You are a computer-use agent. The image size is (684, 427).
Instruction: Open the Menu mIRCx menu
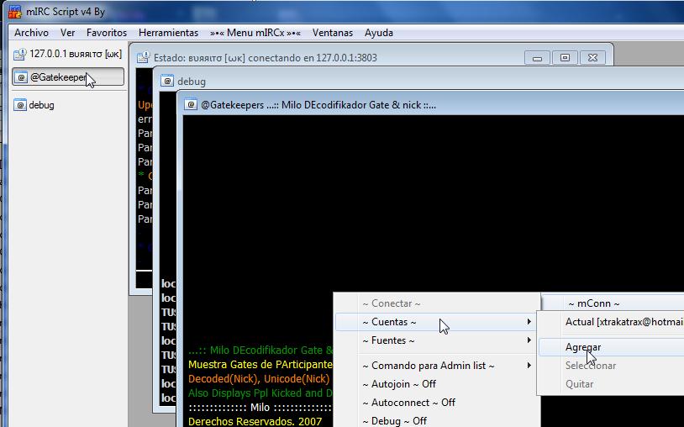point(255,33)
